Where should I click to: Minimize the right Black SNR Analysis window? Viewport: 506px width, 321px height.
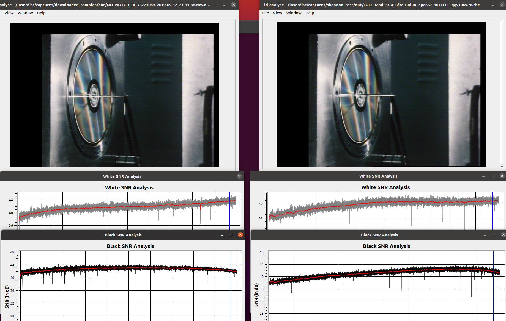pyautogui.click(x=485, y=235)
